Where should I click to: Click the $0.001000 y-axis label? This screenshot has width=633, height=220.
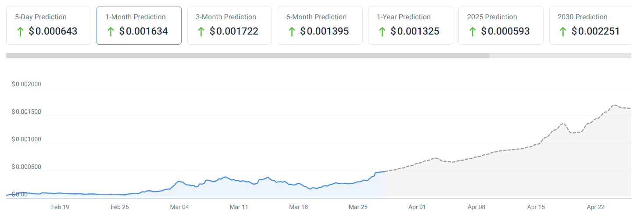point(26,140)
